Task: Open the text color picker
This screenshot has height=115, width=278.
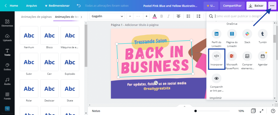Action: 154,16
